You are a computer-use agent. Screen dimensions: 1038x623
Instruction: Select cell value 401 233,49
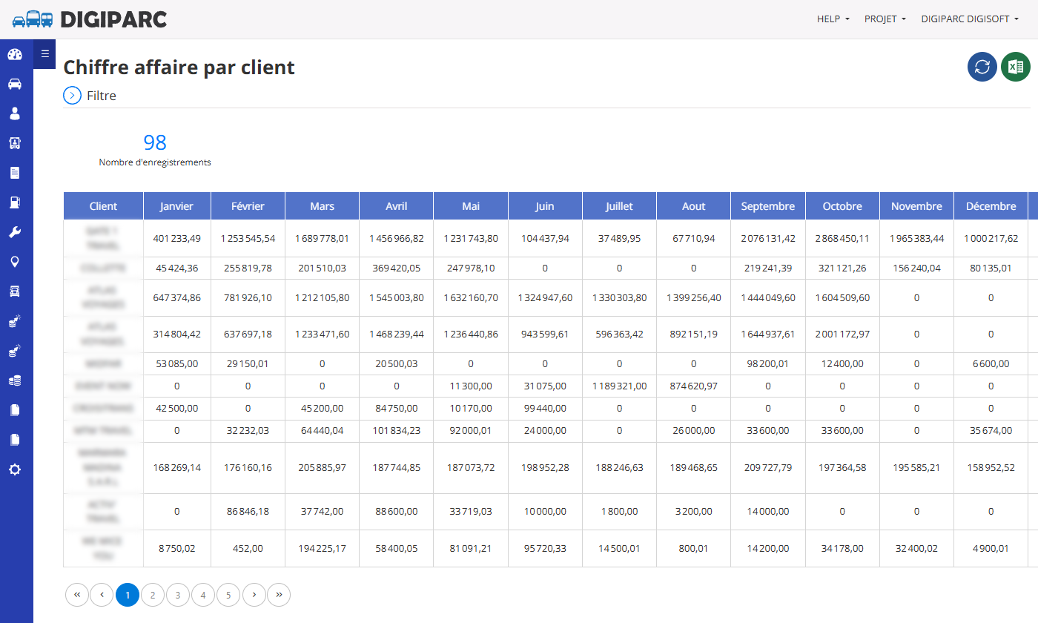pos(177,239)
